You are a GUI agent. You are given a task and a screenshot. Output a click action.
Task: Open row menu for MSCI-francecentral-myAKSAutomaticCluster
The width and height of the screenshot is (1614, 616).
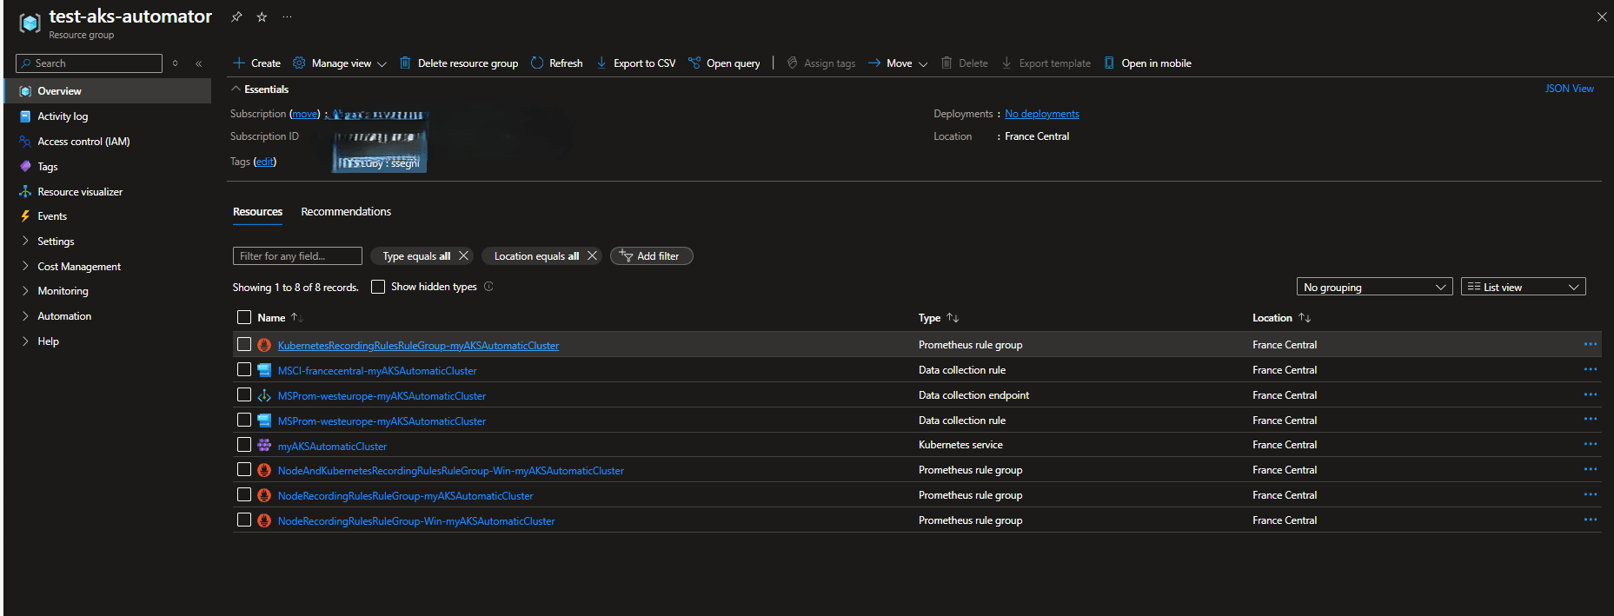click(1591, 369)
